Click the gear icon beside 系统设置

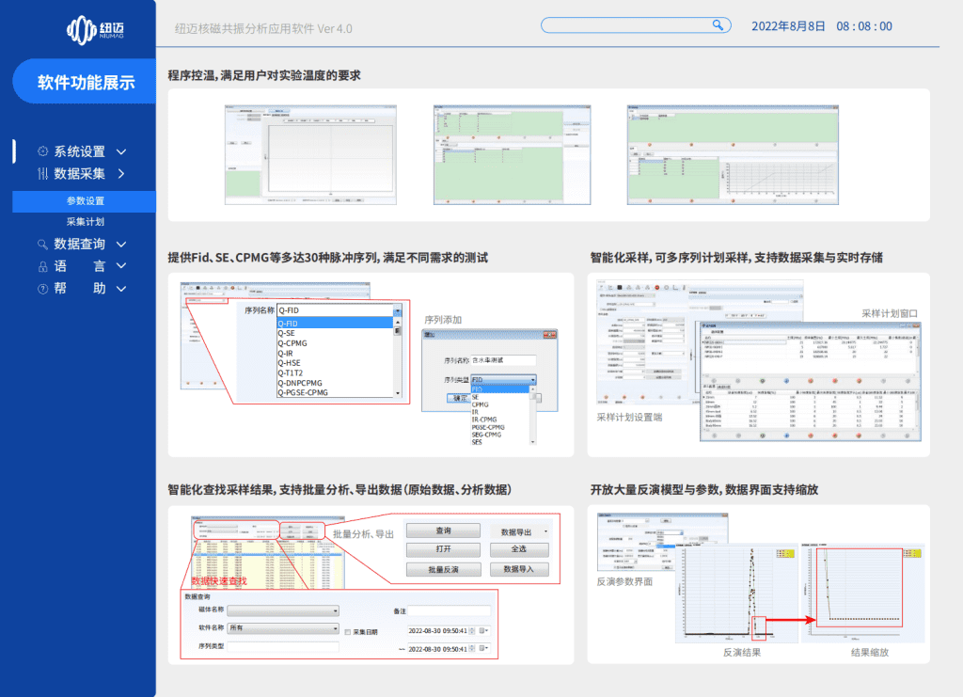[42, 151]
